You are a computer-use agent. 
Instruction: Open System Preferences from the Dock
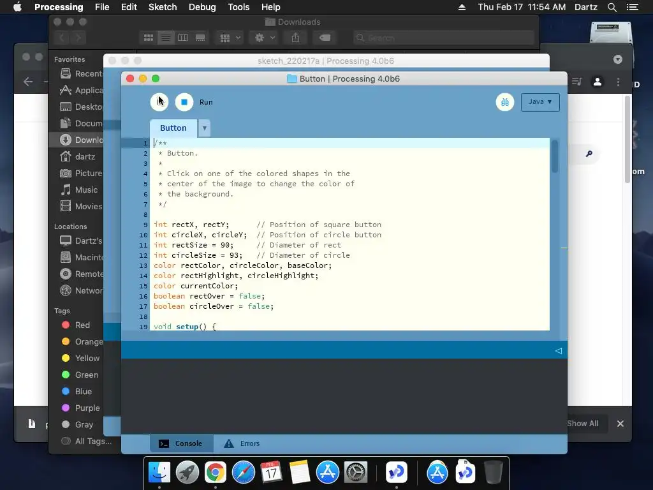point(355,473)
